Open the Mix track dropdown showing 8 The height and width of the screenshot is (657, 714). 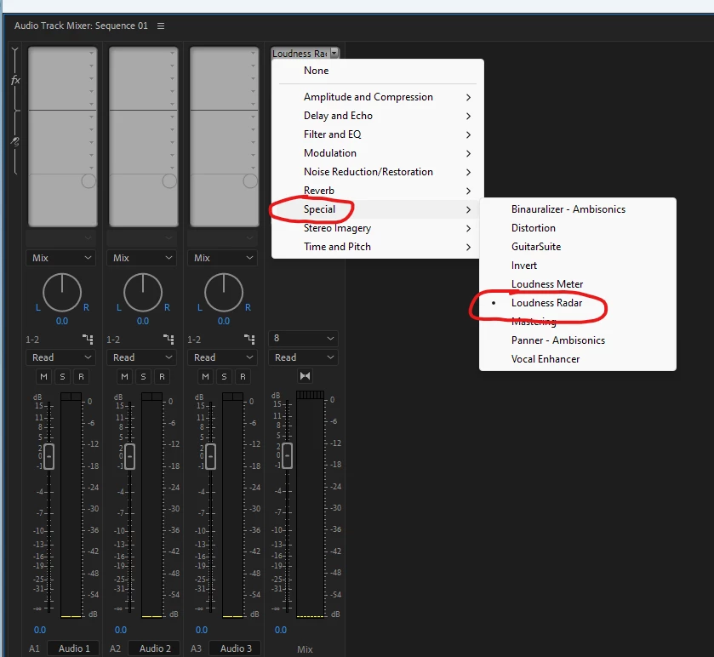coord(303,339)
